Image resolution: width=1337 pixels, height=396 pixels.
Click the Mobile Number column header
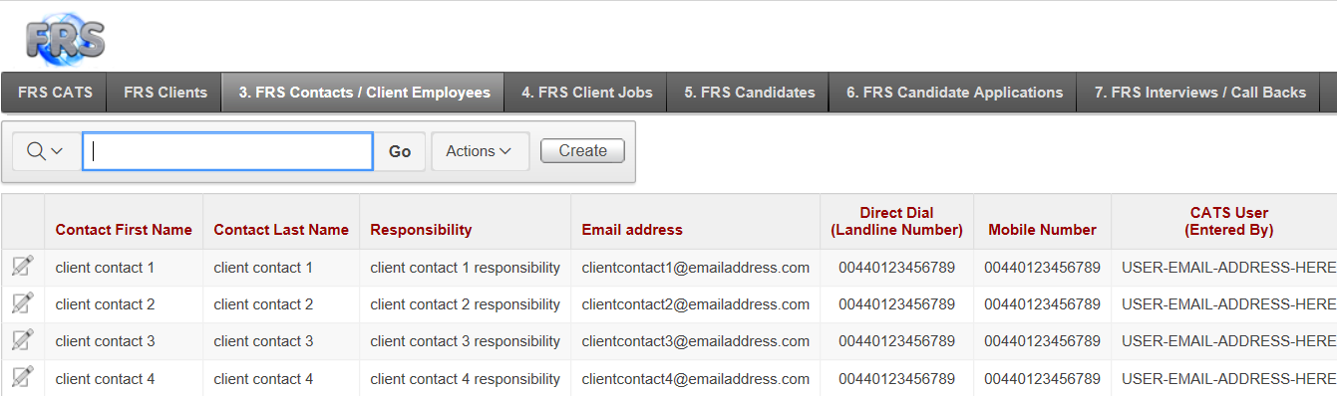point(1042,230)
